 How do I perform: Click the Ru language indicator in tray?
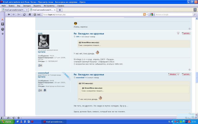pos(187,122)
